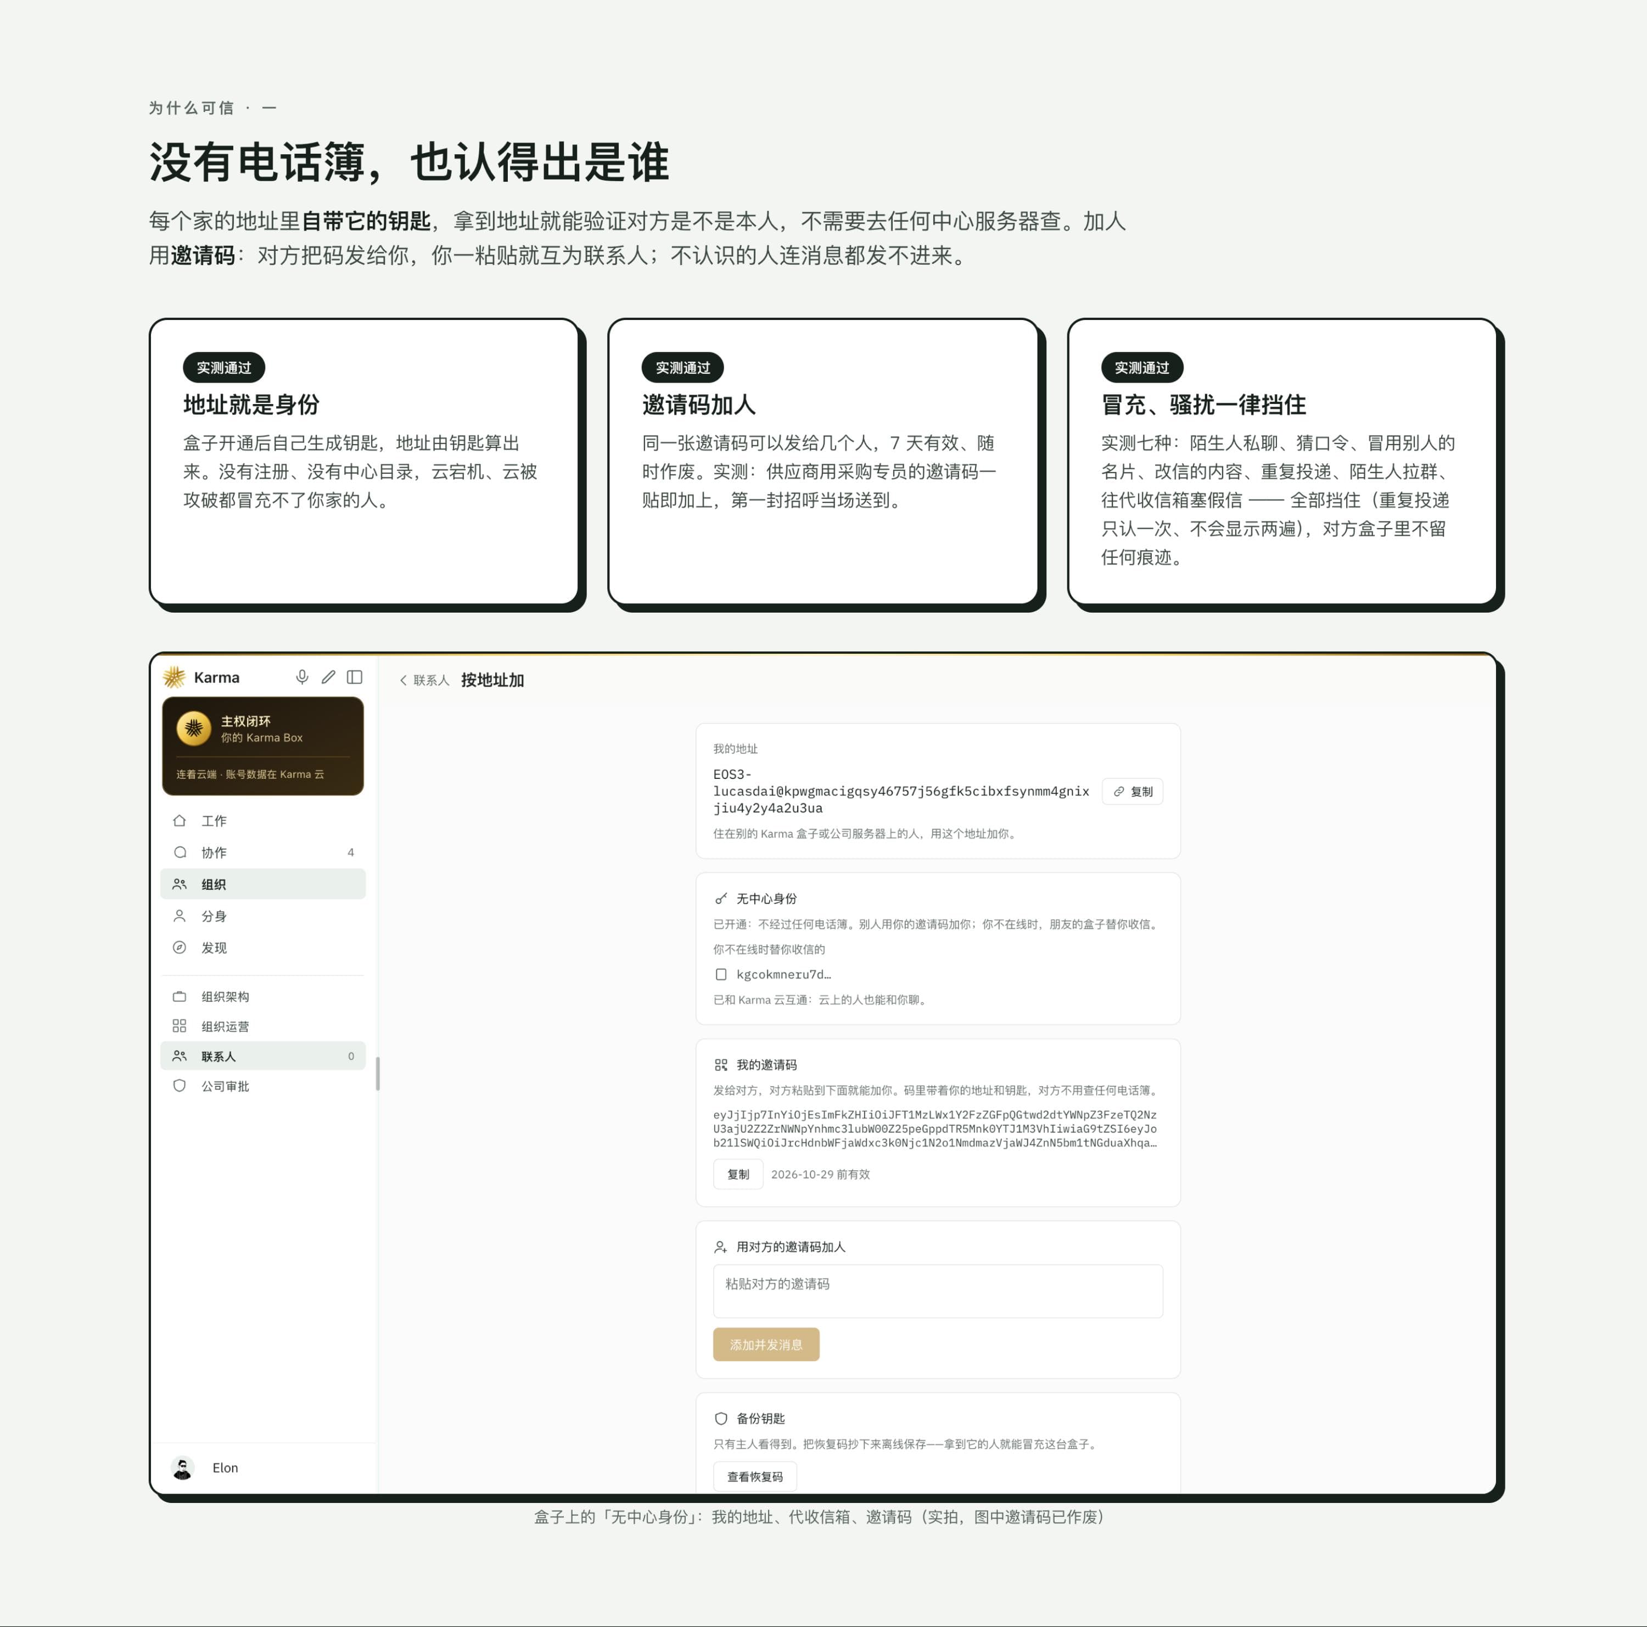The height and width of the screenshot is (1627, 1647).
Task: Click the Elon avatar at bottom
Action: [182, 1467]
